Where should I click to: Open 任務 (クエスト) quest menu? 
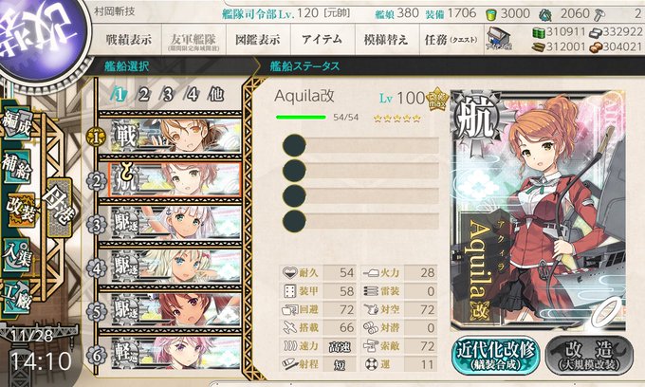click(451, 40)
